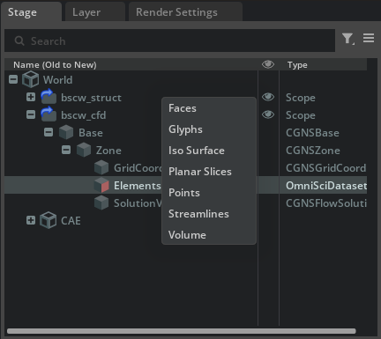Collapse the World tree node
This screenshot has height=339, width=381.
13,79
